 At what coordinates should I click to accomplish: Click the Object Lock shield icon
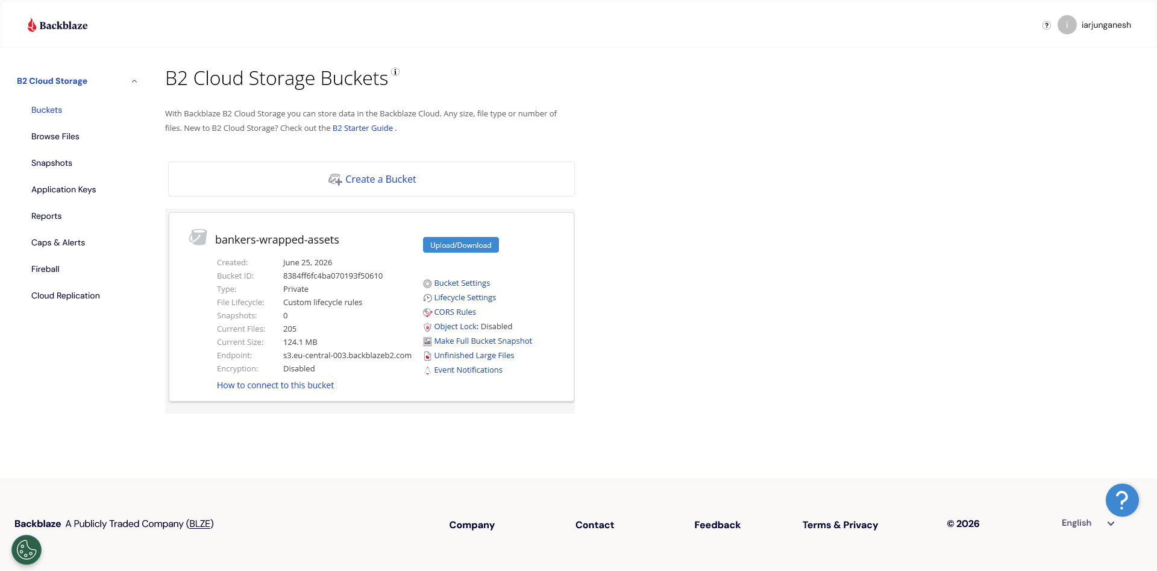(427, 327)
